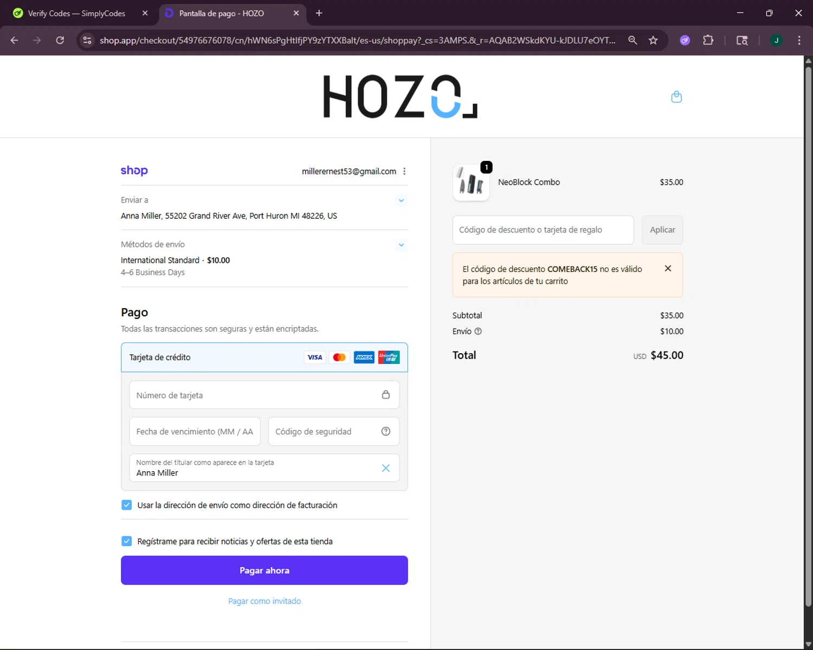The image size is (813, 650).
Task: Go back to previous page
Action: (x=15, y=40)
